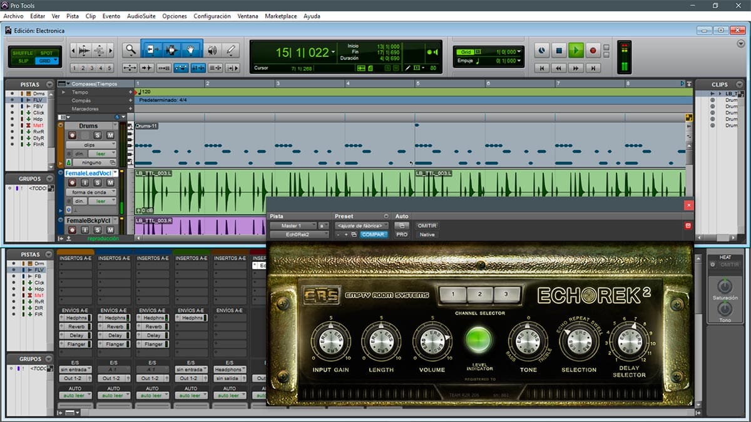Viewport: 751px width, 422px height.
Task: Open FemaleLeadVocl 'forma de onda' view selector
Action: point(93,192)
